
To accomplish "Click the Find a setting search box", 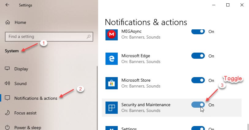I will click(49, 37).
